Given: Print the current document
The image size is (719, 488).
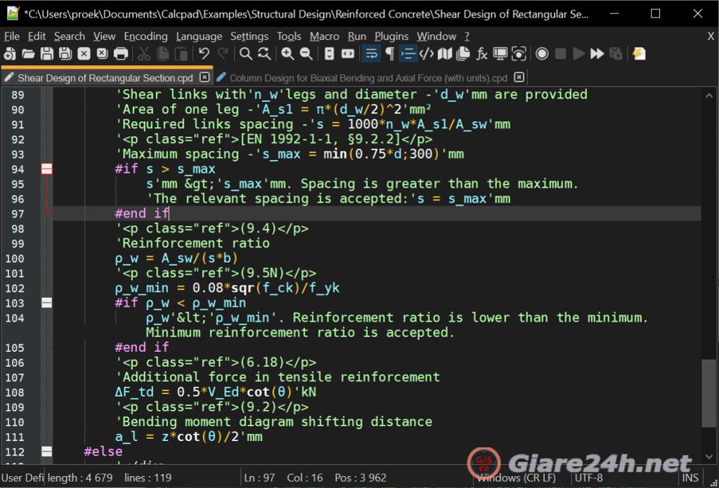Looking at the screenshot, I should [121, 54].
